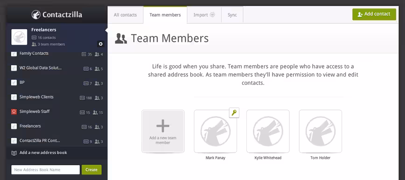405x180 pixels.
Task: Click the 3 team members icon in header
Action: (x=34, y=44)
